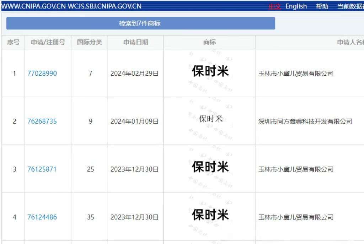Open trademark application number 77028990

point(42,73)
